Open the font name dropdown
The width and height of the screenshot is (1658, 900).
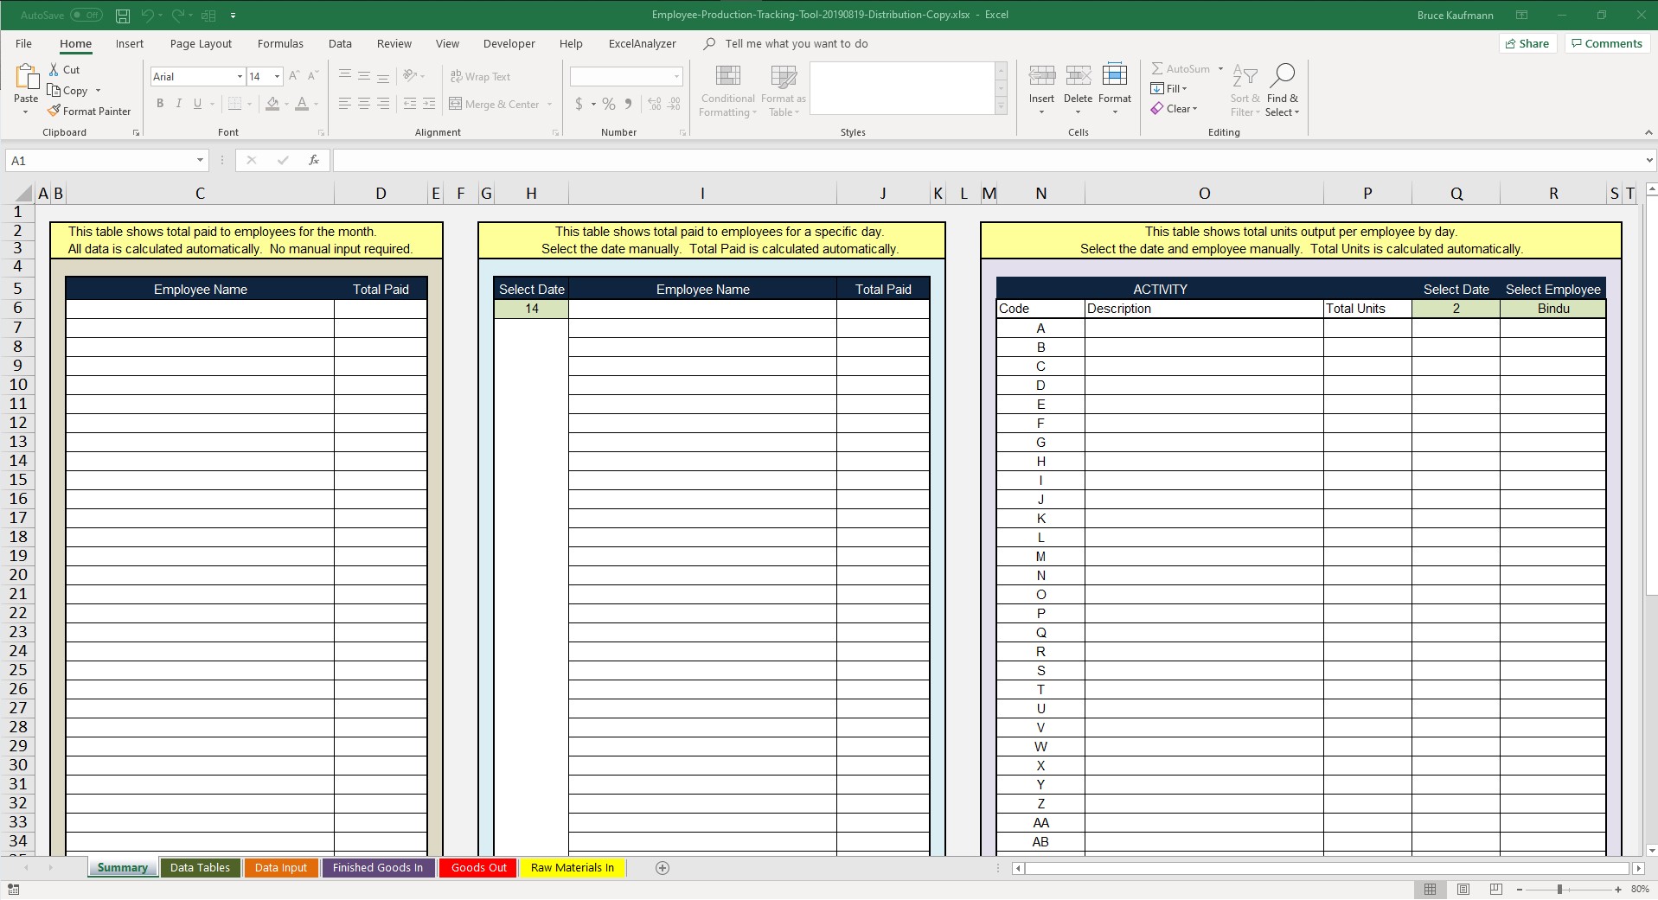(x=240, y=77)
